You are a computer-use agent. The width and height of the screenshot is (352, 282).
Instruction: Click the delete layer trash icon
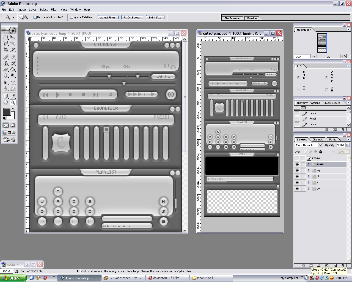point(343,265)
